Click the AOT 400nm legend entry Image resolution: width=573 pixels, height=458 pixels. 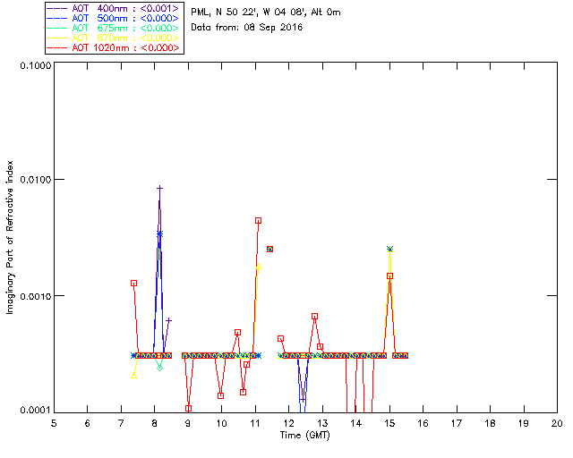pos(114,8)
